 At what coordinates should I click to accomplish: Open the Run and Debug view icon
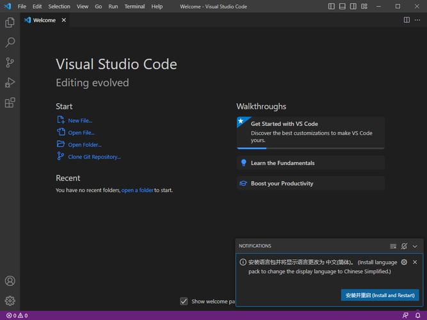[10, 83]
